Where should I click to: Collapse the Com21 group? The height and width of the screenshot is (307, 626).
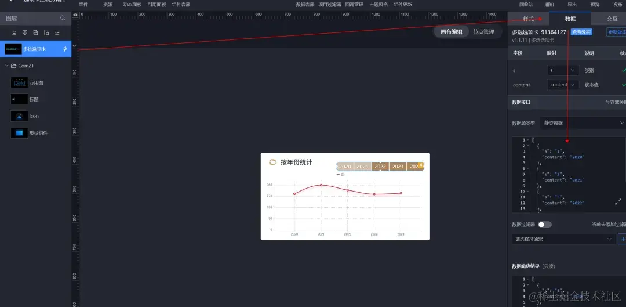[7, 66]
